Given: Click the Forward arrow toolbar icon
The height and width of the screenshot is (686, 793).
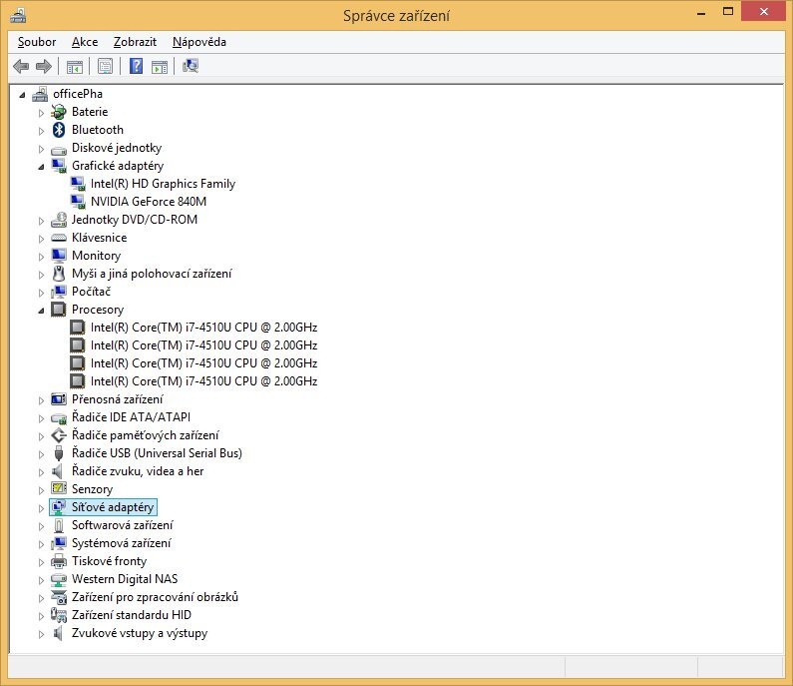Looking at the screenshot, I should [44, 66].
